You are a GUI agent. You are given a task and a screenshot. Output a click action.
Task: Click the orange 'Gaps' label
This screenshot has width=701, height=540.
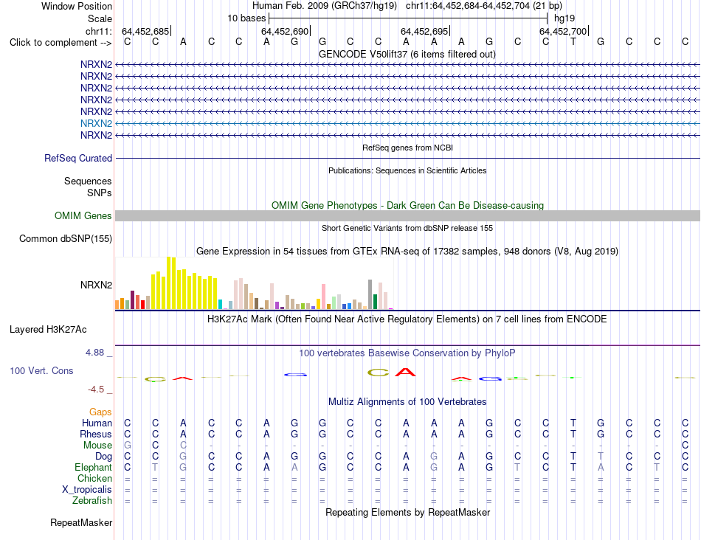tap(100, 412)
